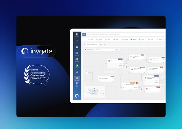Click the green Start flag node
The width and height of the screenshot is (182, 129).
[86, 72]
